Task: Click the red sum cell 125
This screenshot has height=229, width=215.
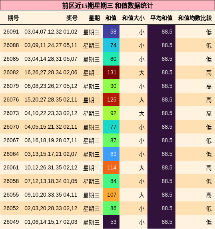Action: pyautogui.click(x=111, y=100)
